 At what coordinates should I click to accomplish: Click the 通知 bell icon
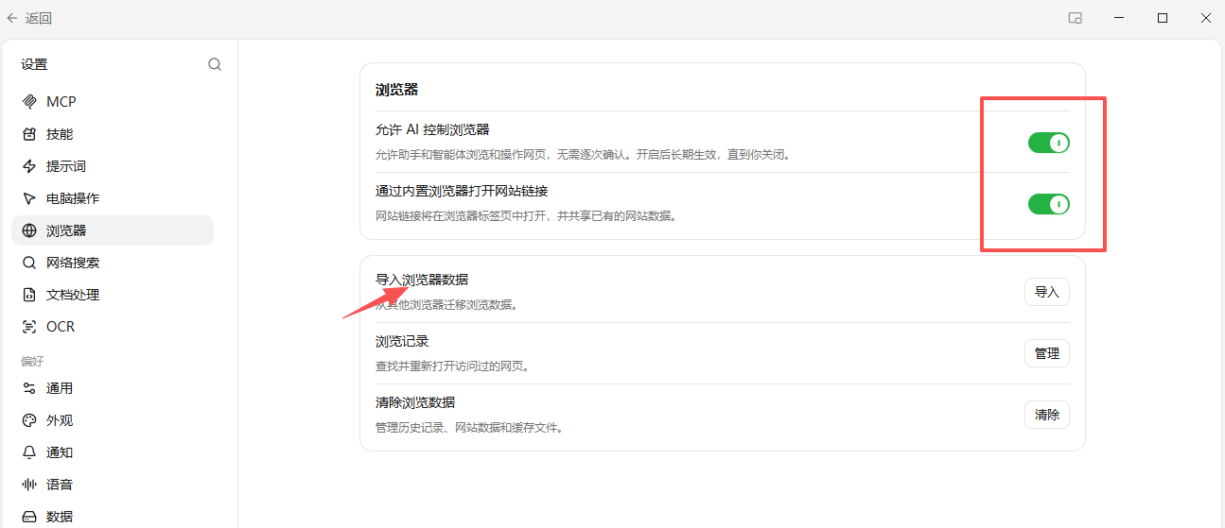pyautogui.click(x=29, y=452)
